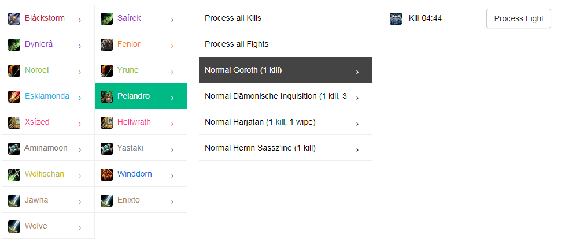Click the icon beside Hellwrath

pos(106,122)
